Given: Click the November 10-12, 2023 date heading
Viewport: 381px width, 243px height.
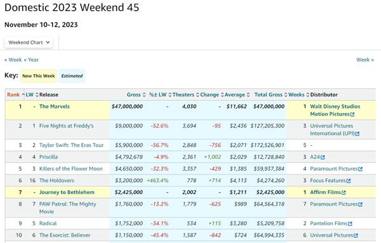Looking at the screenshot, I should (41, 25).
